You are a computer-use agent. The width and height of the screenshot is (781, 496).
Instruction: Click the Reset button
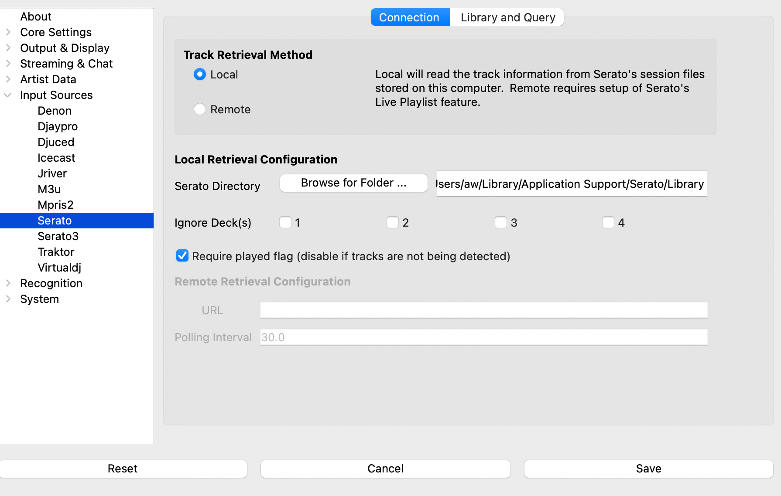click(x=123, y=469)
